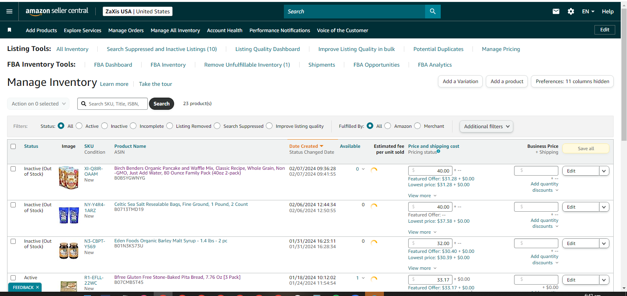Image resolution: width=627 pixels, height=296 pixels.
Task: Open Search Suppressed and Inactive Listings link
Action: (162, 49)
